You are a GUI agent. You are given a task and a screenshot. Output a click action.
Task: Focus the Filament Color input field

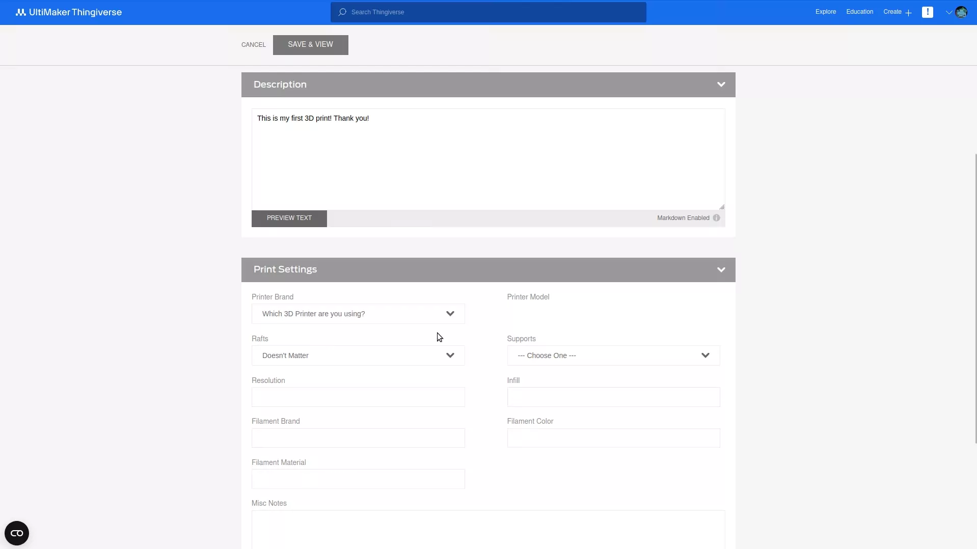pyautogui.click(x=613, y=438)
